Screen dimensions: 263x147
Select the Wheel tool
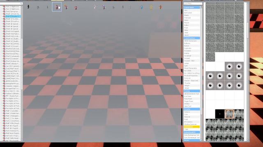pos(192,88)
